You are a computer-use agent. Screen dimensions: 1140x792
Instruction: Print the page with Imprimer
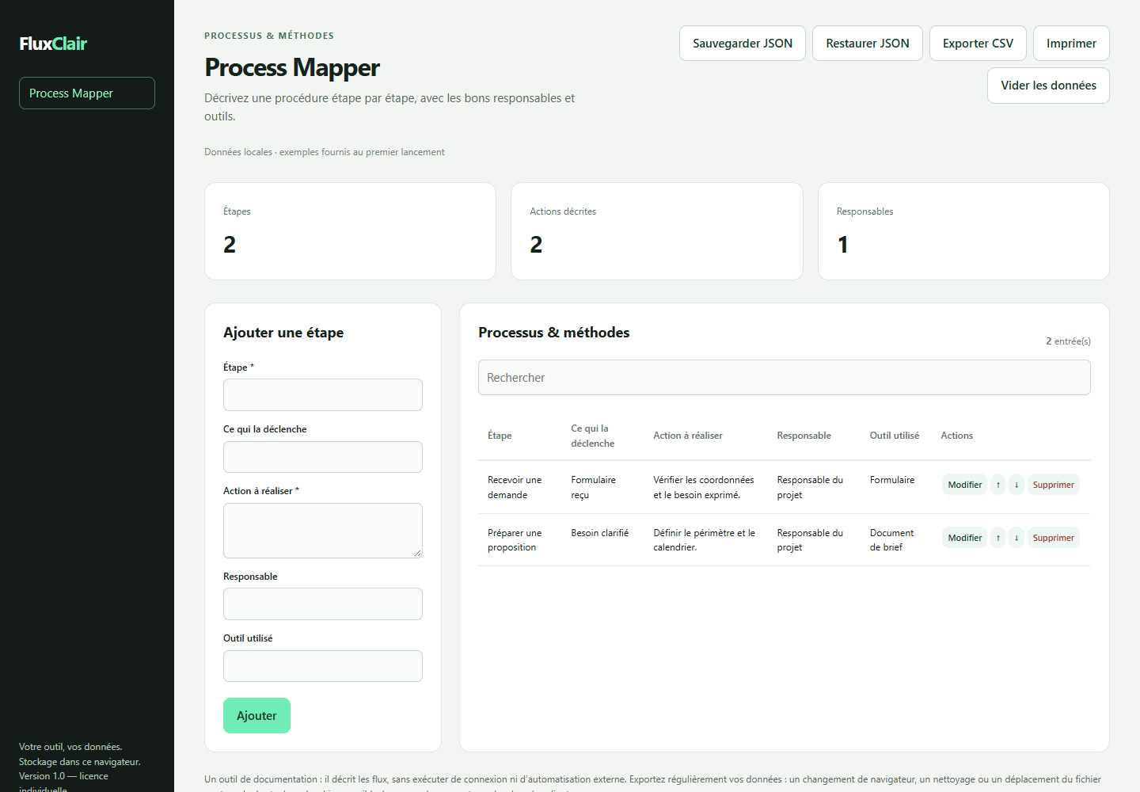1071,43
